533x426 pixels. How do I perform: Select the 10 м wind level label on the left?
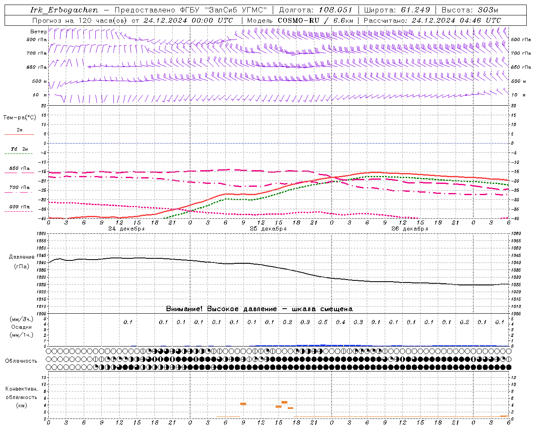pos(40,95)
